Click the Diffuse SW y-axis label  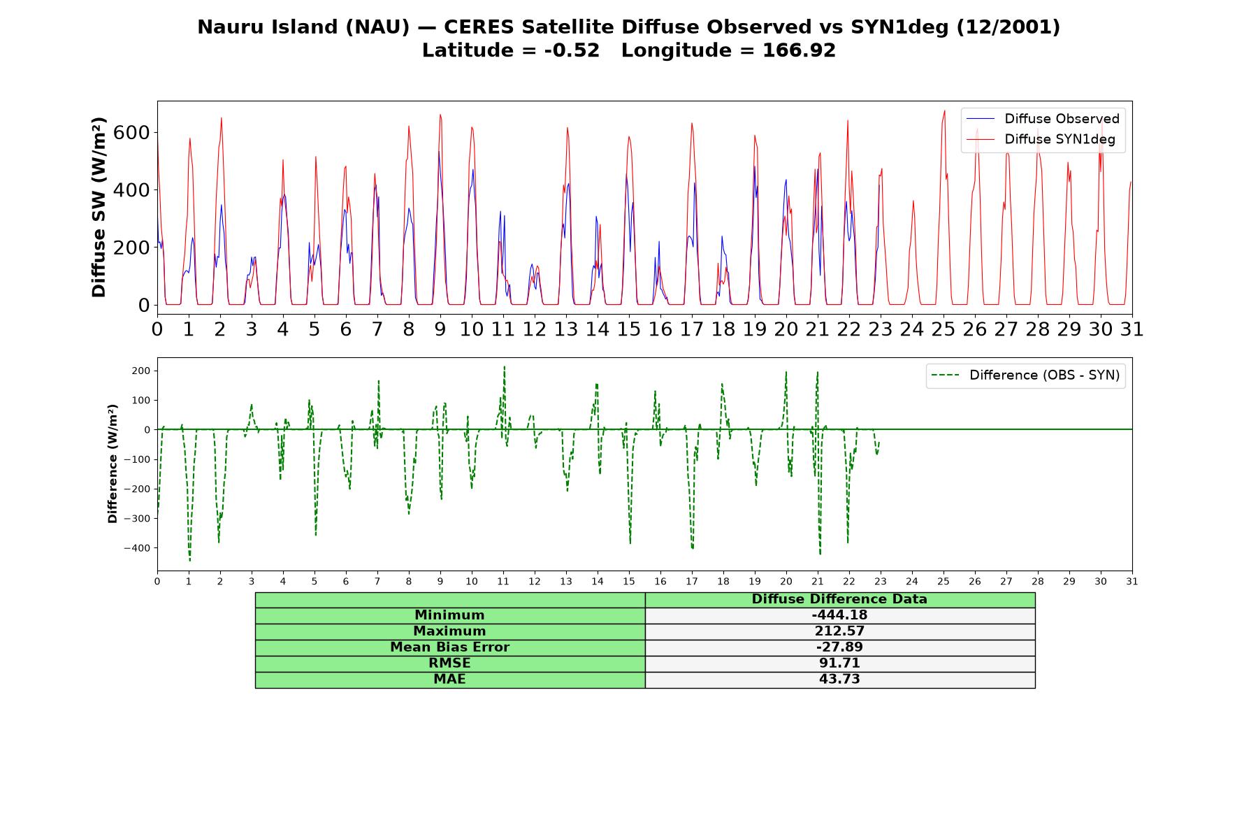coord(99,207)
